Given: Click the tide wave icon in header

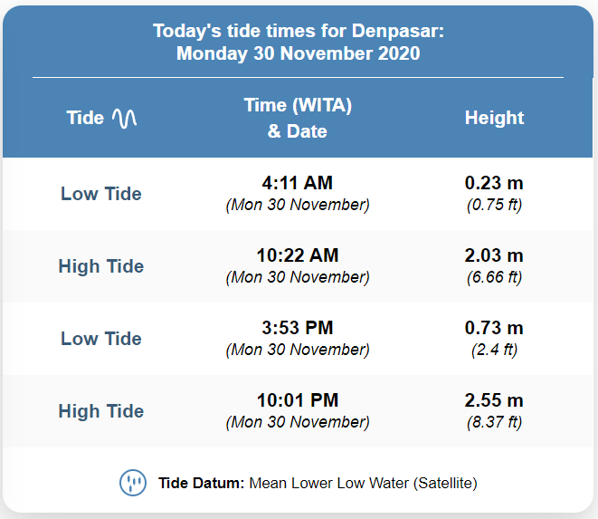Looking at the screenshot, I should 124,118.
